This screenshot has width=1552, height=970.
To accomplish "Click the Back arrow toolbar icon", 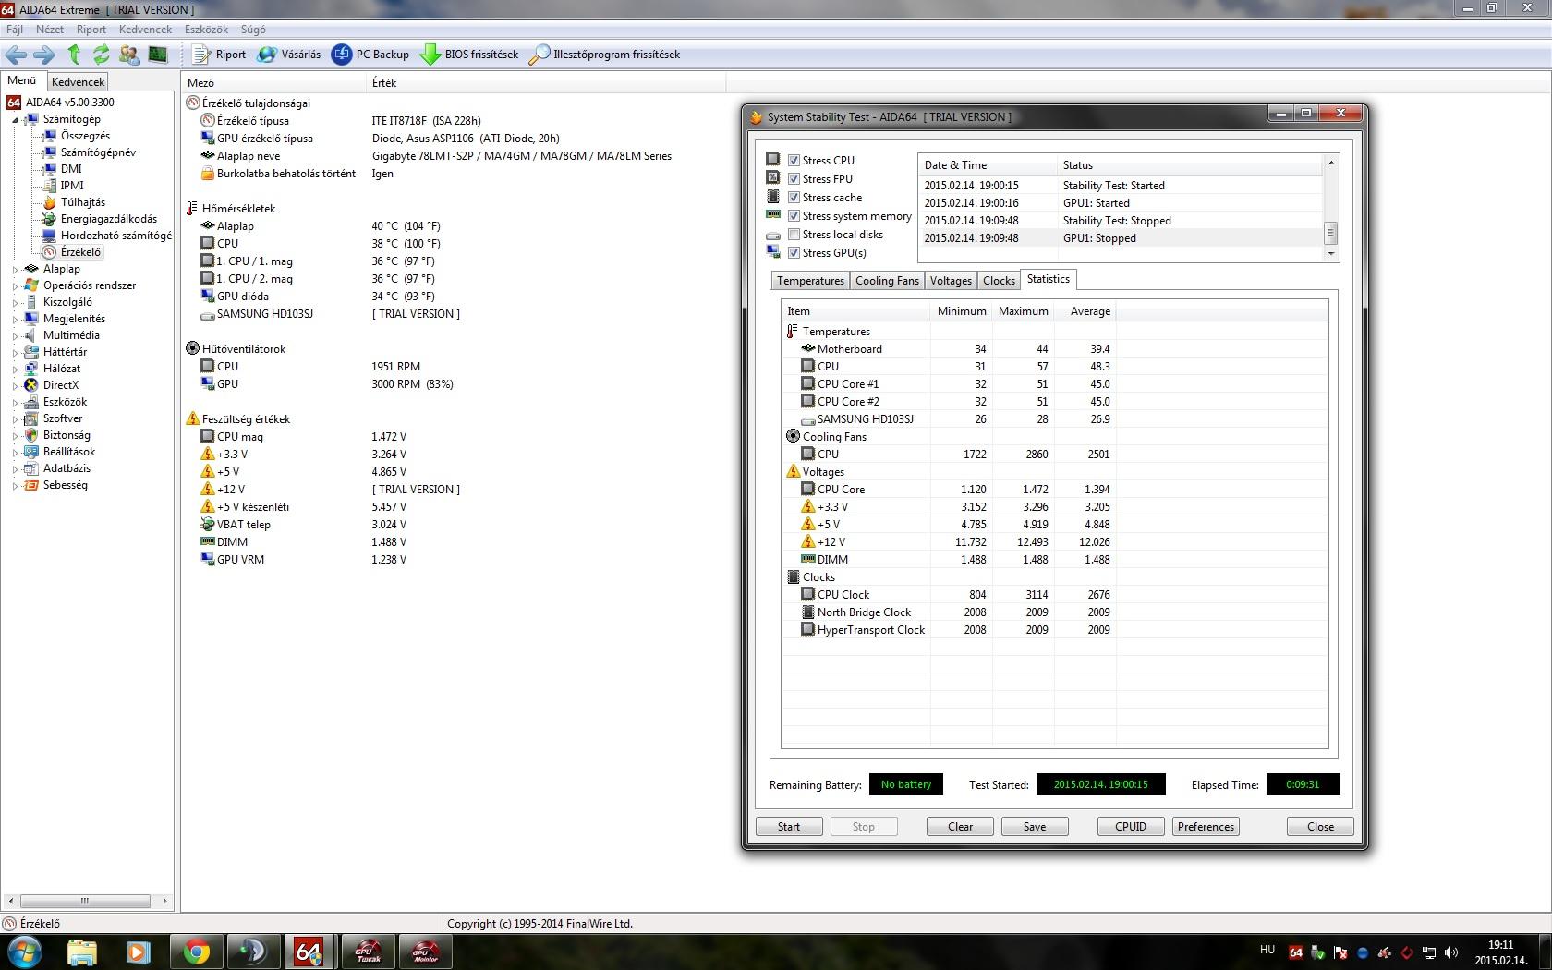I will pos(16,55).
